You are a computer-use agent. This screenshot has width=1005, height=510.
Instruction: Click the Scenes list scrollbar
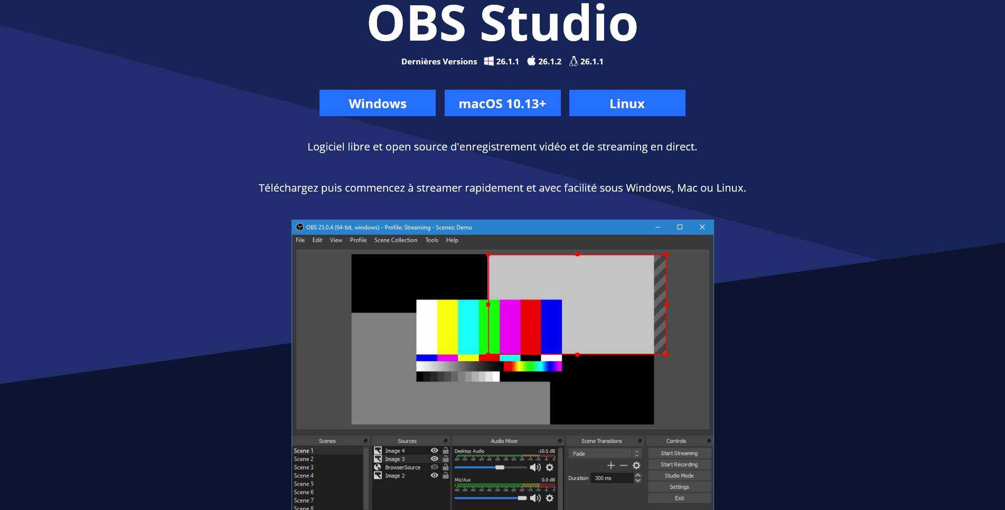(365, 478)
